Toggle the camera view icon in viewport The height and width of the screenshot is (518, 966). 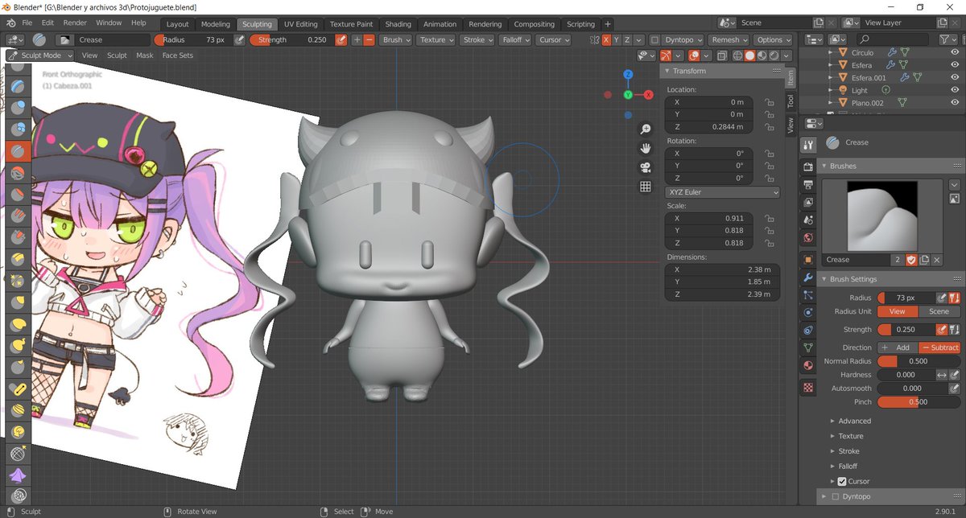[x=645, y=167]
